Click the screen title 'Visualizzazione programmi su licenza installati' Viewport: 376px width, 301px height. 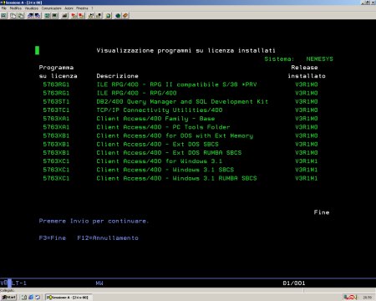pyautogui.click(x=185, y=50)
